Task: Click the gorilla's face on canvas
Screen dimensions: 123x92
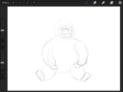Action: click(65, 31)
